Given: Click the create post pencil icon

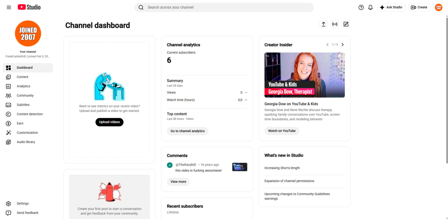Looking at the screenshot, I should [x=346, y=24].
